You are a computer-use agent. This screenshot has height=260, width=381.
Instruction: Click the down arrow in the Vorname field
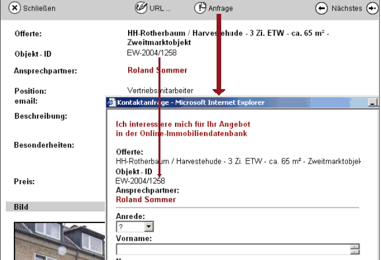point(355,251)
